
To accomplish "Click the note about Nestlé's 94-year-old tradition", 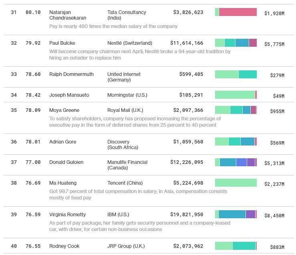I will (x=140, y=55).
